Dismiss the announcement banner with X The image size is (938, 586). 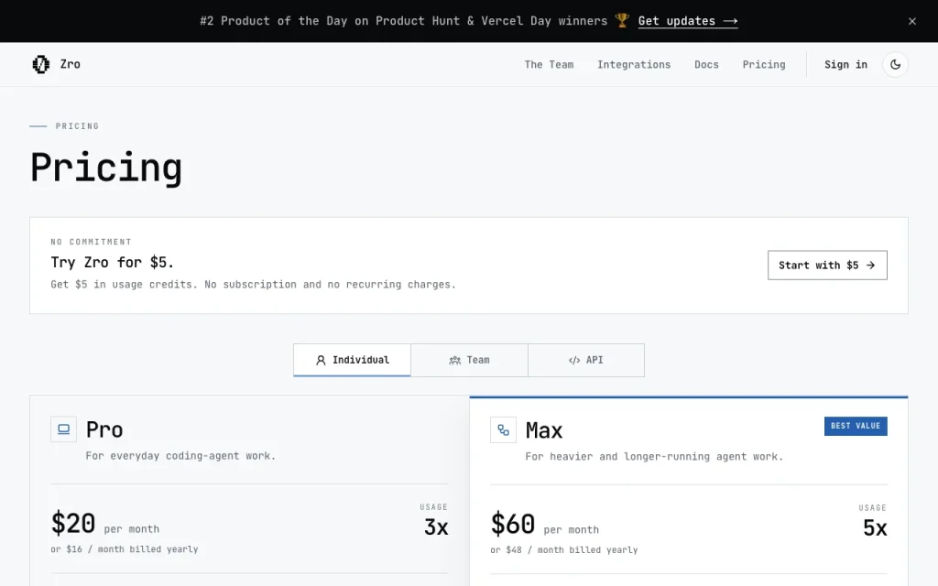click(x=911, y=21)
